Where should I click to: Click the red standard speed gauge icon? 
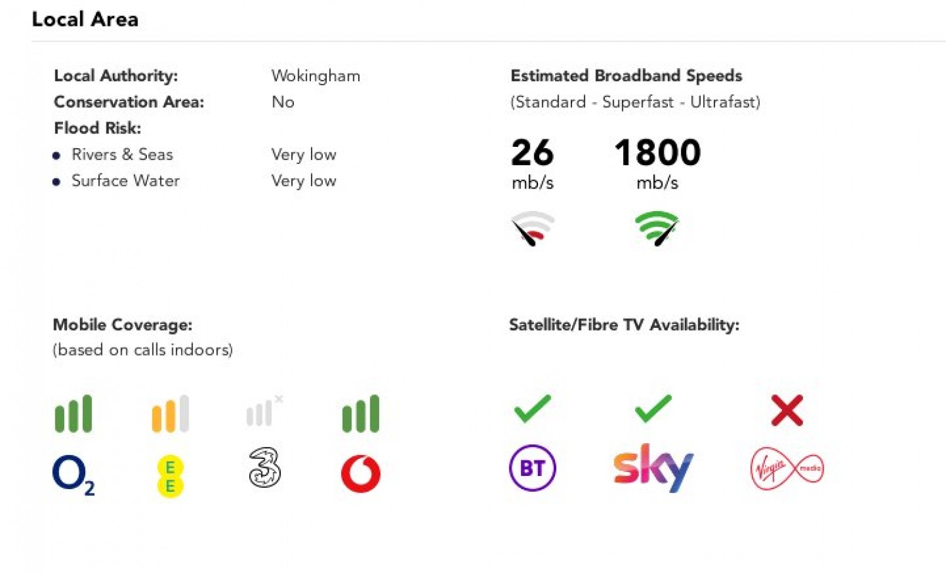click(x=533, y=228)
